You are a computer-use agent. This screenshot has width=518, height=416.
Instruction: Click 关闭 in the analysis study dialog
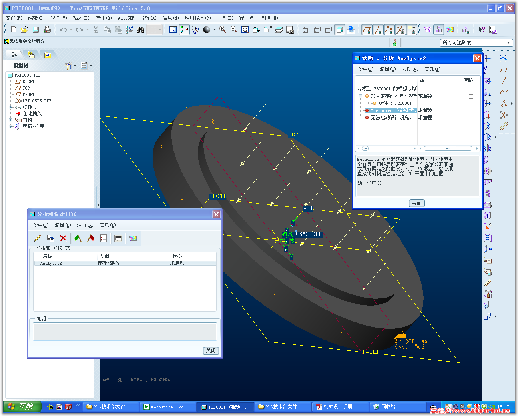pyautogui.click(x=211, y=351)
